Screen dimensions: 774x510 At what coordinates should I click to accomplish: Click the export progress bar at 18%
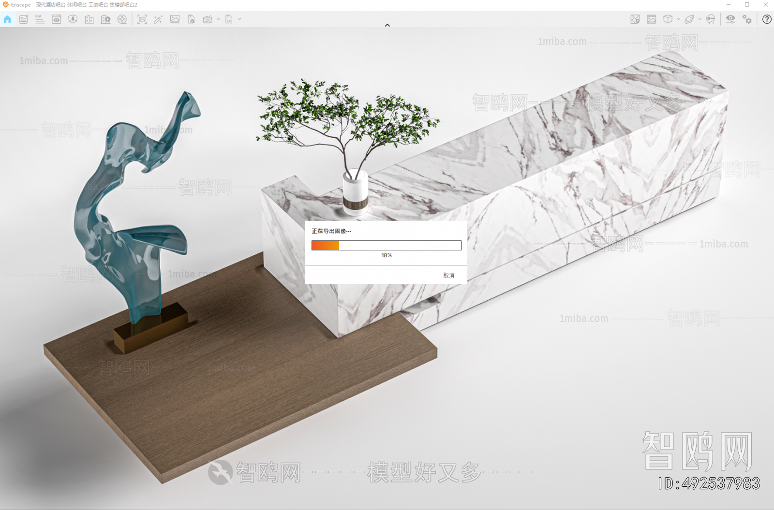pyautogui.click(x=386, y=246)
